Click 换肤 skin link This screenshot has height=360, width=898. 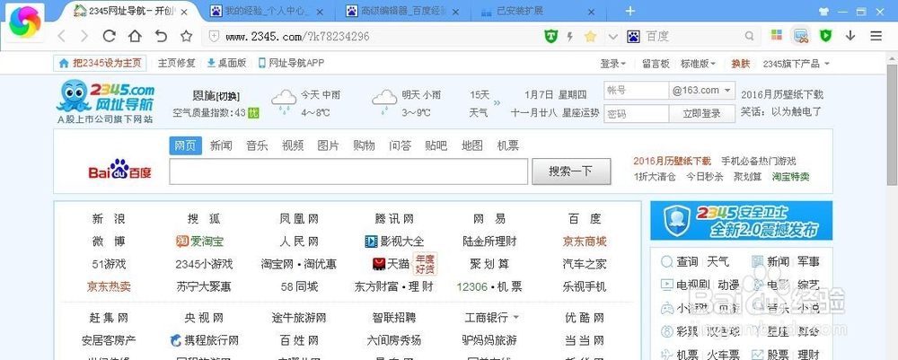(741, 64)
